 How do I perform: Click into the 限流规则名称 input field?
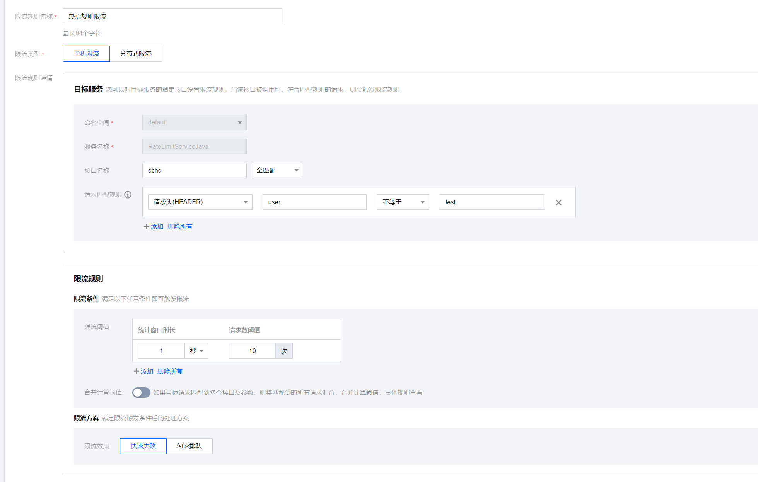pyautogui.click(x=172, y=16)
